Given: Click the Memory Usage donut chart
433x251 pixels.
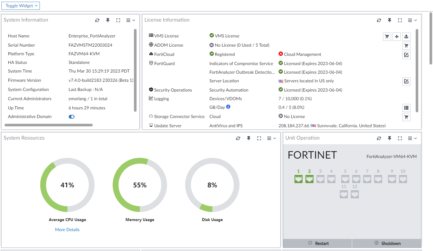Looking at the screenshot, I should click(140, 185).
